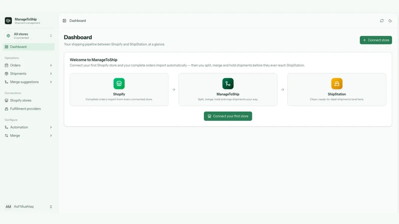Screen dimensions: 399x224
Task: Open Merge suggestions in sidebar
Action: coord(29,82)
